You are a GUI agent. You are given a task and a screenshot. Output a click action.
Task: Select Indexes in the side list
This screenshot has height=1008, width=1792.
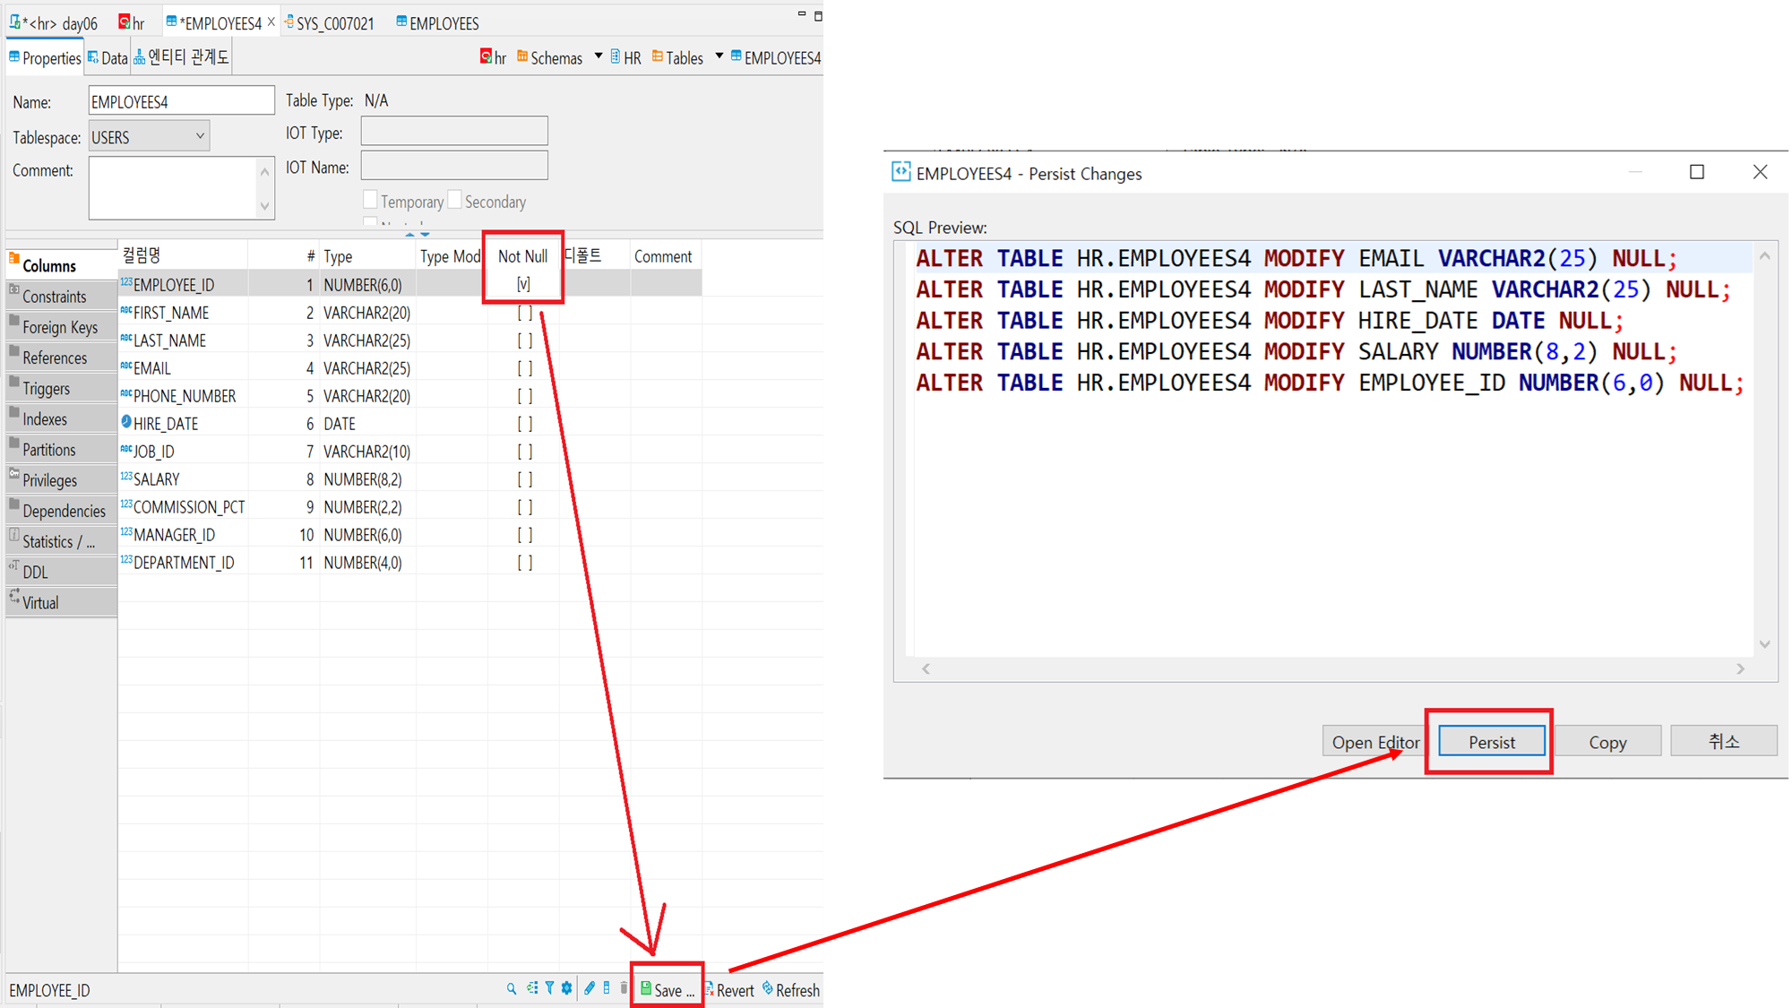pos(61,419)
